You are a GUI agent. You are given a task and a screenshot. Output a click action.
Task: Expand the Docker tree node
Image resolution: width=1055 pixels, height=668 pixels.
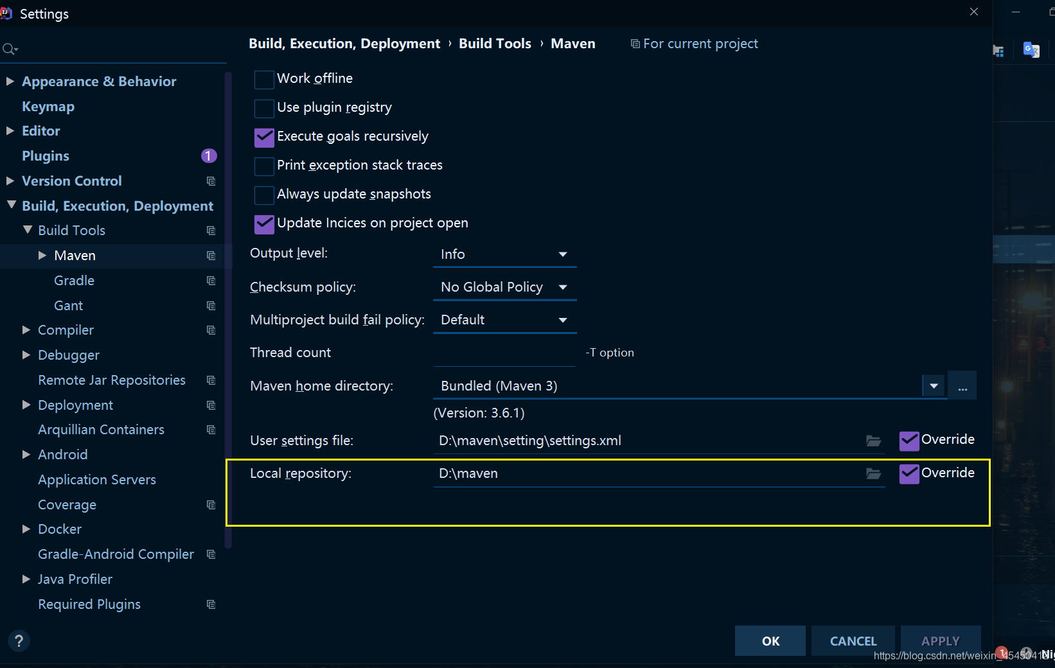(26, 529)
